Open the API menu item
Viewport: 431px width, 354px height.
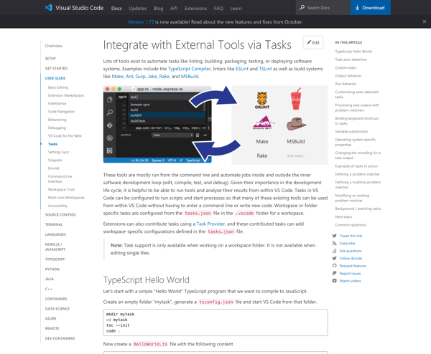[x=174, y=8]
